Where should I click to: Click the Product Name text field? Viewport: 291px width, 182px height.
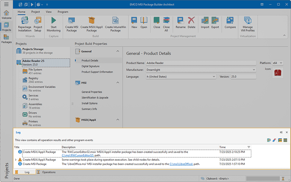tap(201, 63)
